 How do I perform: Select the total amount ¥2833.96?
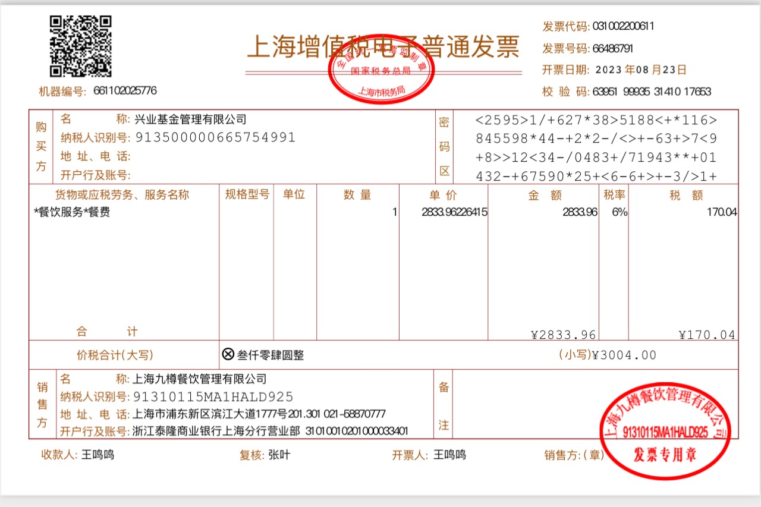pos(564,335)
